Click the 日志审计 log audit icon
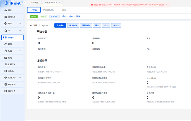 point(6,85)
